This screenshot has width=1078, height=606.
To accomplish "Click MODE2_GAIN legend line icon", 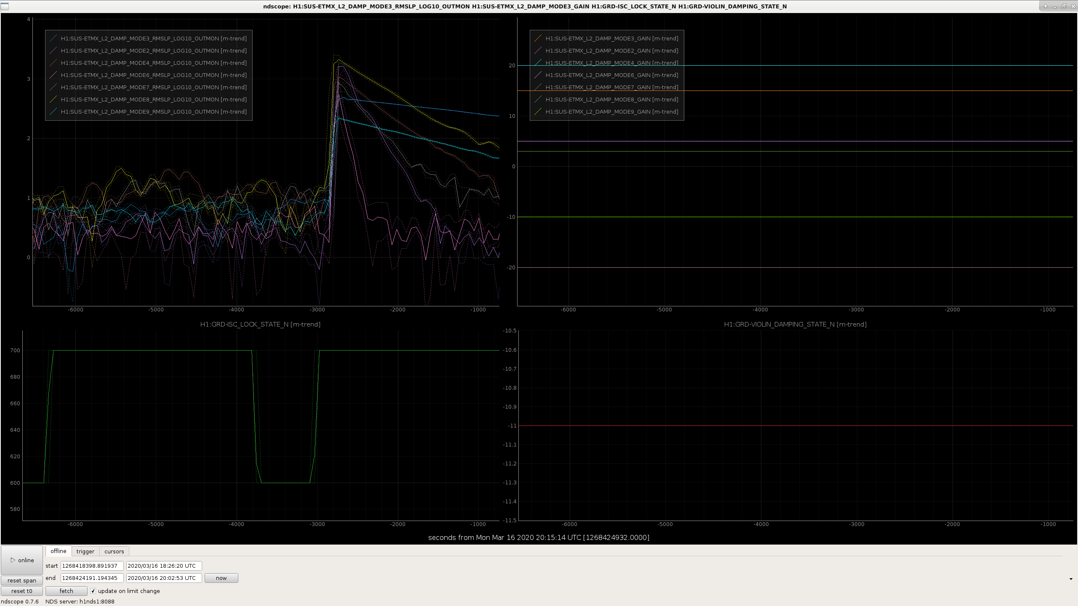I will tap(538, 50).
